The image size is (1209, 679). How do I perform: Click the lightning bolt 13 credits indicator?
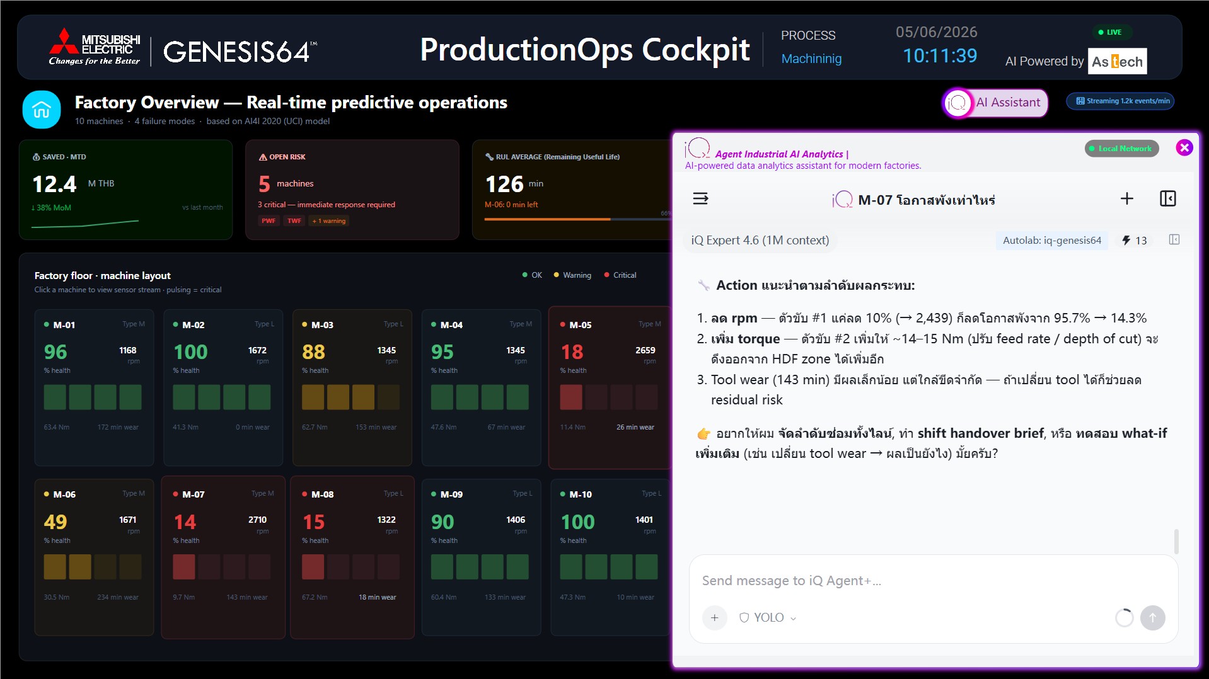(x=1134, y=241)
